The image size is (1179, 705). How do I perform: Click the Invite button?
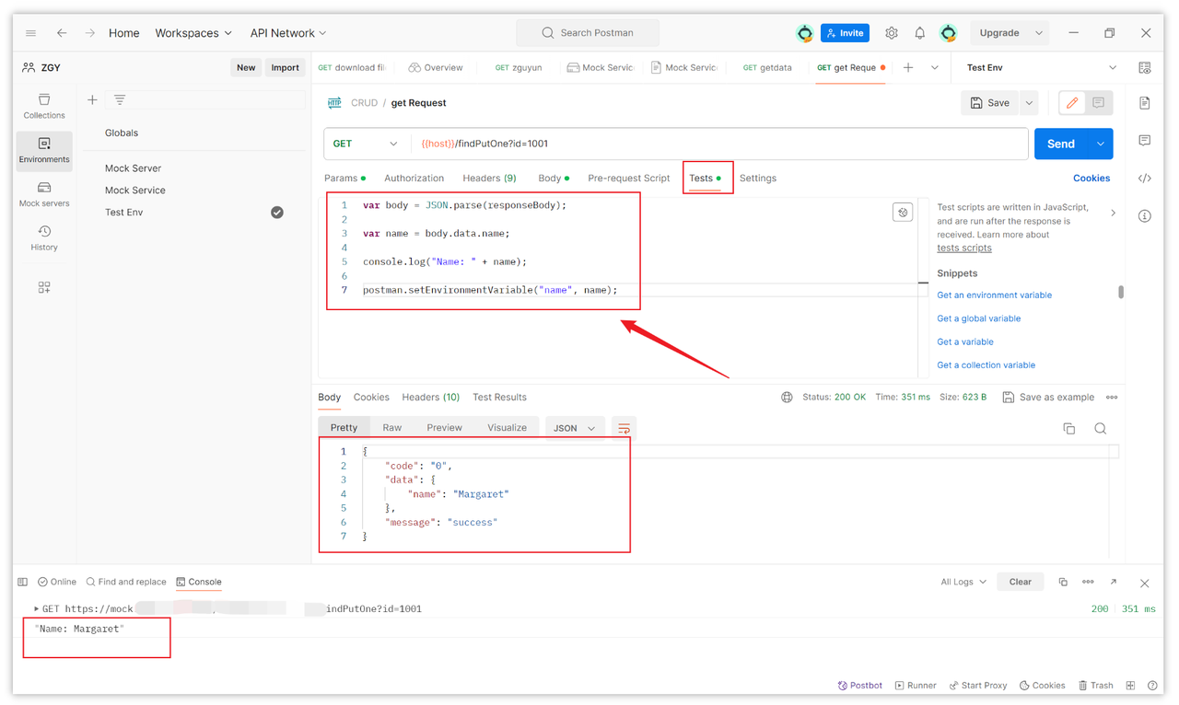click(845, 33)
